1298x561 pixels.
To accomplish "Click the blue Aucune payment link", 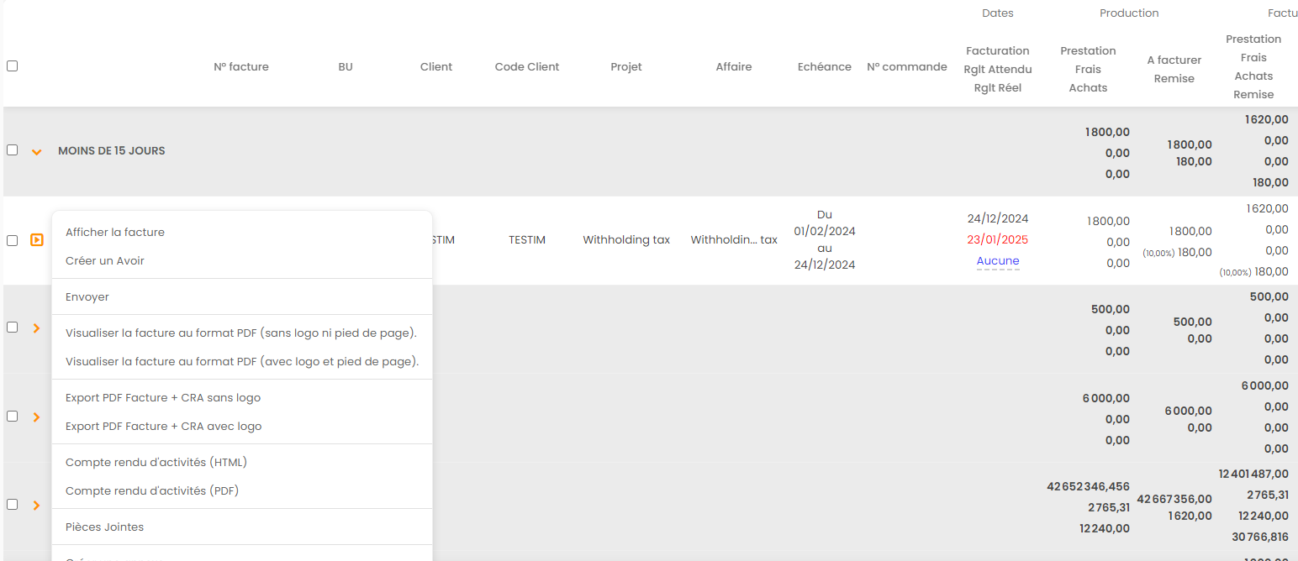I will [998, 261].
